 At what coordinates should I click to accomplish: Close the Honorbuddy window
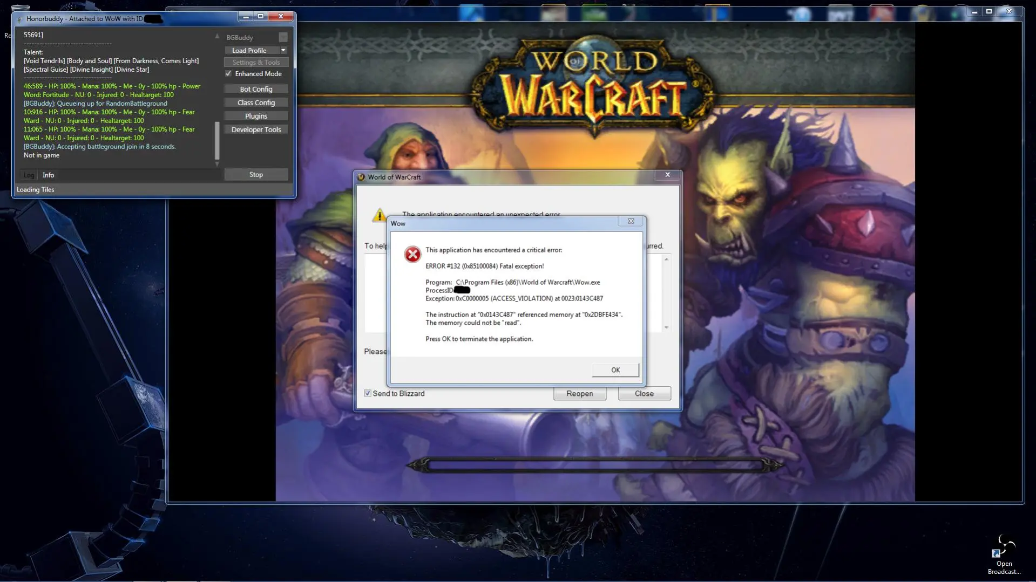281,17
